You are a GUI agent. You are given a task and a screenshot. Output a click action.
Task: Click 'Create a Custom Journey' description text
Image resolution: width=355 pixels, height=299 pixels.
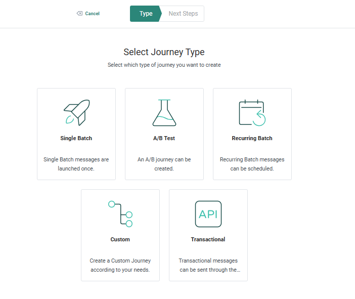pos(120,265)
